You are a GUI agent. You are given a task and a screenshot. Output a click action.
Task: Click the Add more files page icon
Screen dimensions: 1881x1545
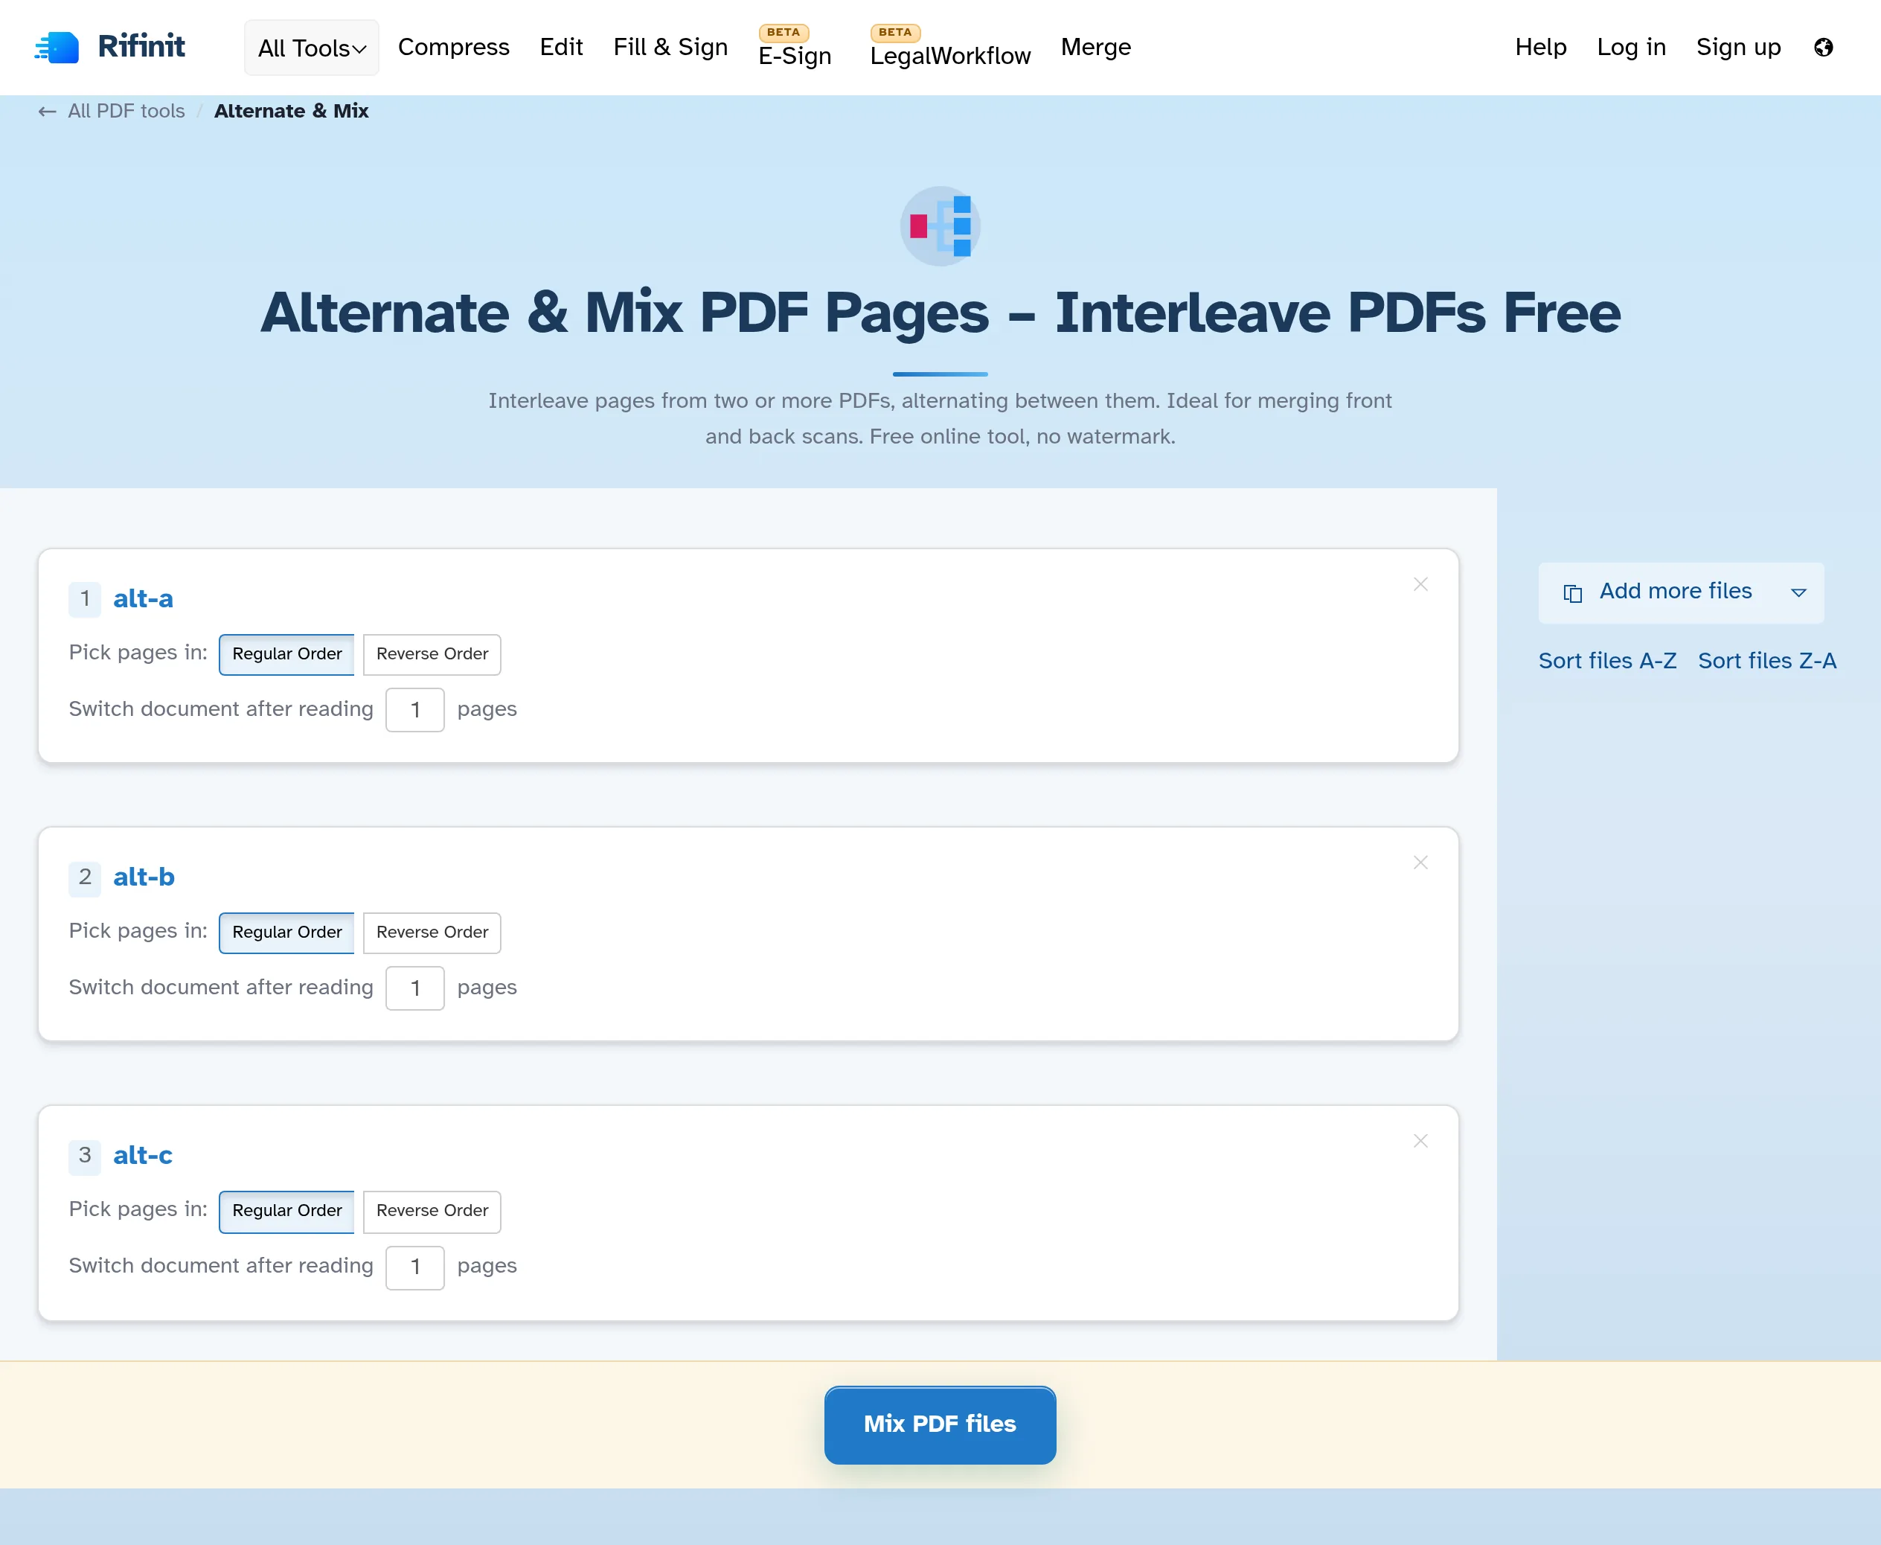click(x=1572, y=592)
